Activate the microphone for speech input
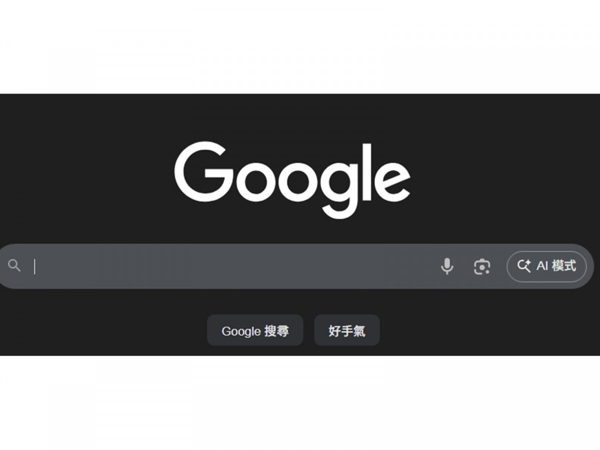Viewport: 600px width, 450px height. click(x=447, y=266)
